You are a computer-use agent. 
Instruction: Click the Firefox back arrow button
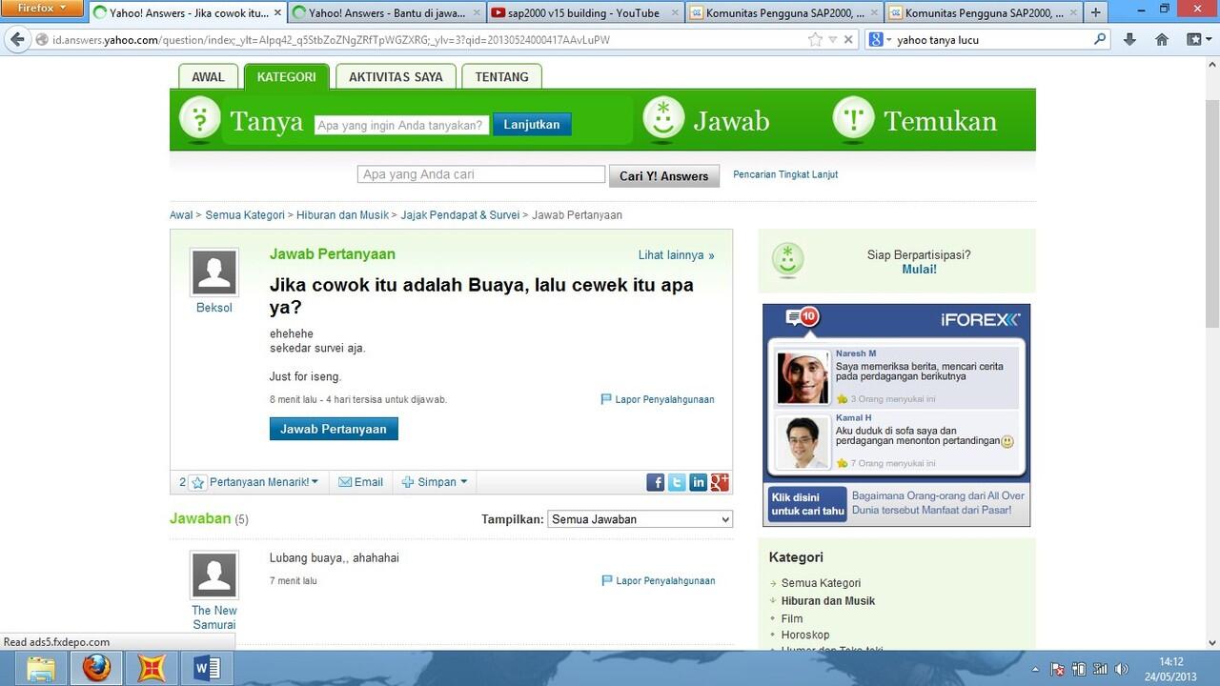pyautogui.click(x=17, y=39)
